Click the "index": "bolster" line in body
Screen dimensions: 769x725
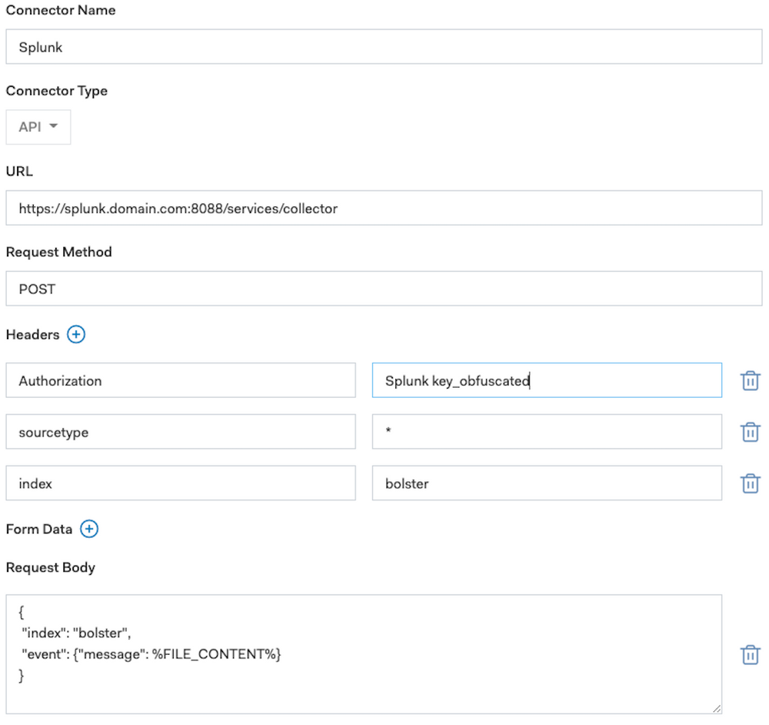point(76,633)
